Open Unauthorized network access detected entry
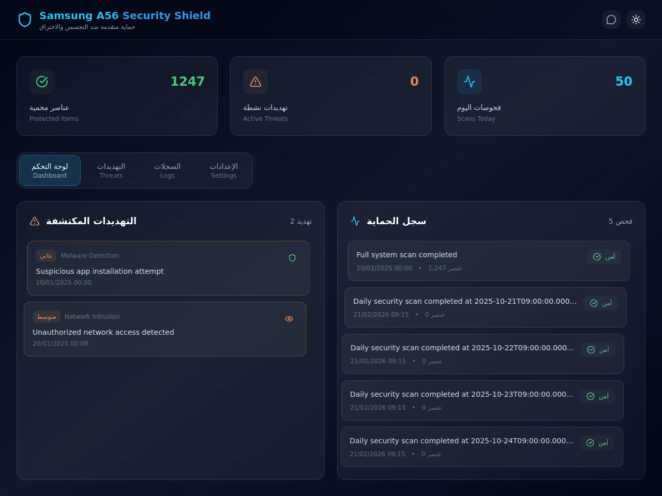This screenshot has width=662, height=496. click(x=165, y=329)
